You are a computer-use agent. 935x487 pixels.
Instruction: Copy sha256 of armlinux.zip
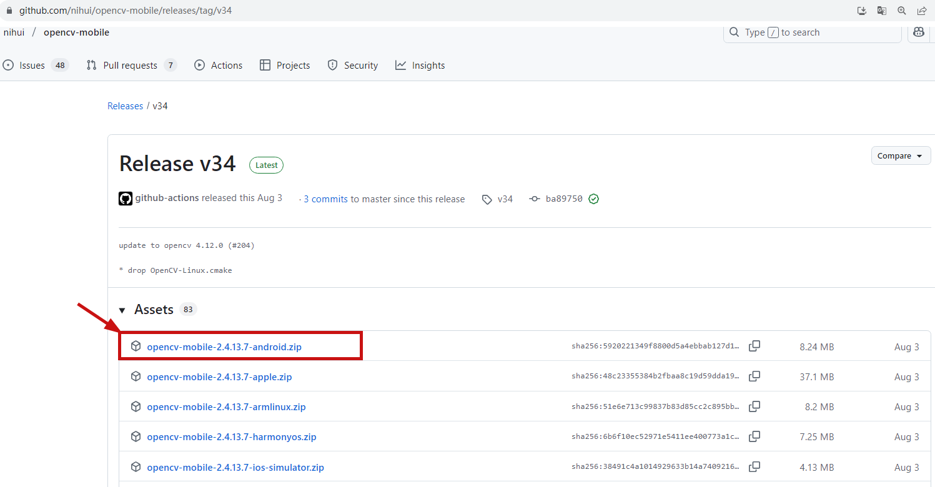point(754,406)
